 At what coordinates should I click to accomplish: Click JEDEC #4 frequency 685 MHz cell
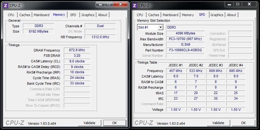(x=236, y=71)
